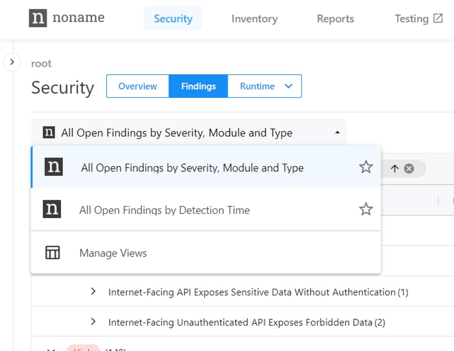454x351 pixels.
Task: Remove the chip using its X icon
Action: click(x=409, y=168)
